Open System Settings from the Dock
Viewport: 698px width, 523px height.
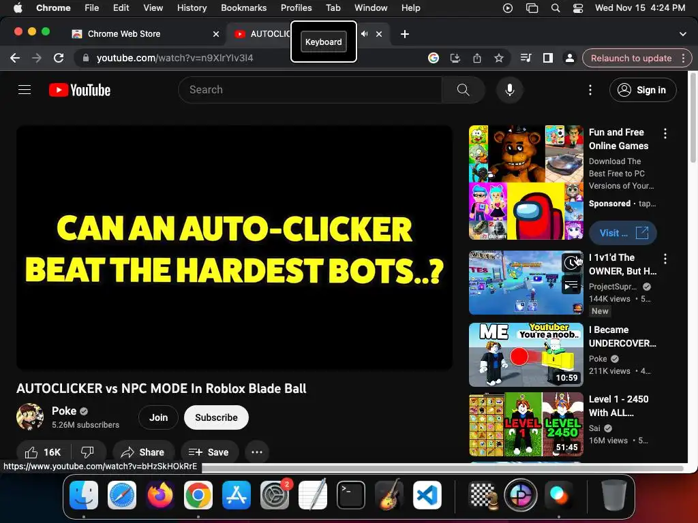(275, 495)
